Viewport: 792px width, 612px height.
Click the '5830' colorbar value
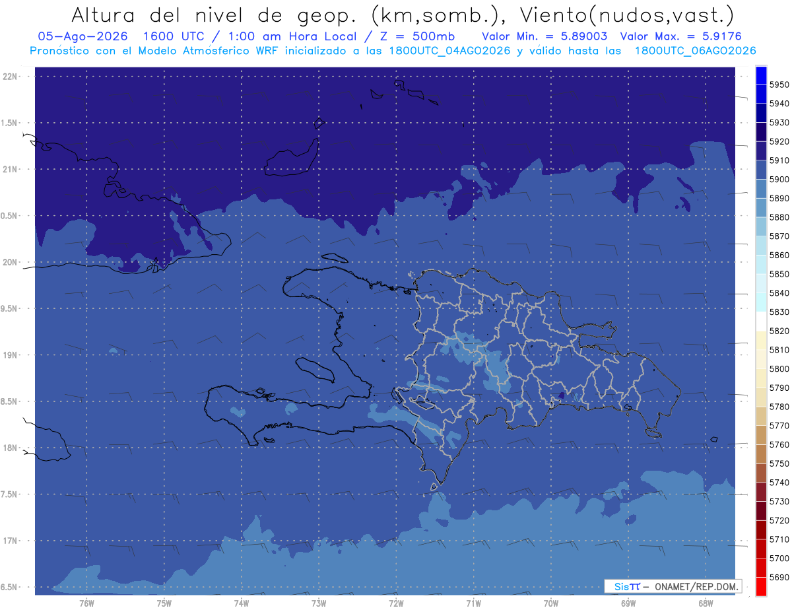(779, 312)
